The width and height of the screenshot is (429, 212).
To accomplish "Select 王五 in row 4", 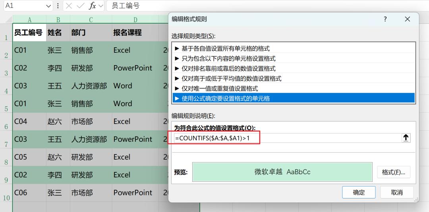I will pos(58,86).
